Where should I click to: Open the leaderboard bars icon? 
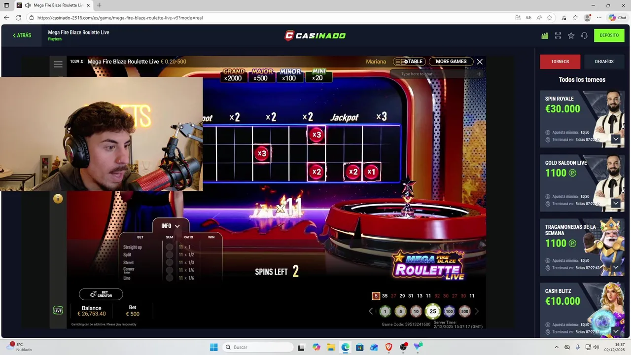click(x=545, y=35)
